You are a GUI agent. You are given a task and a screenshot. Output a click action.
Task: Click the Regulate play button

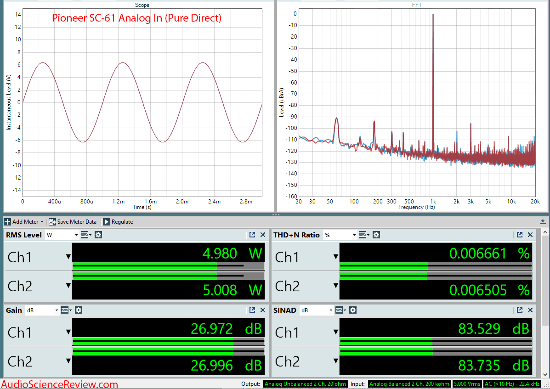[107, 222]
